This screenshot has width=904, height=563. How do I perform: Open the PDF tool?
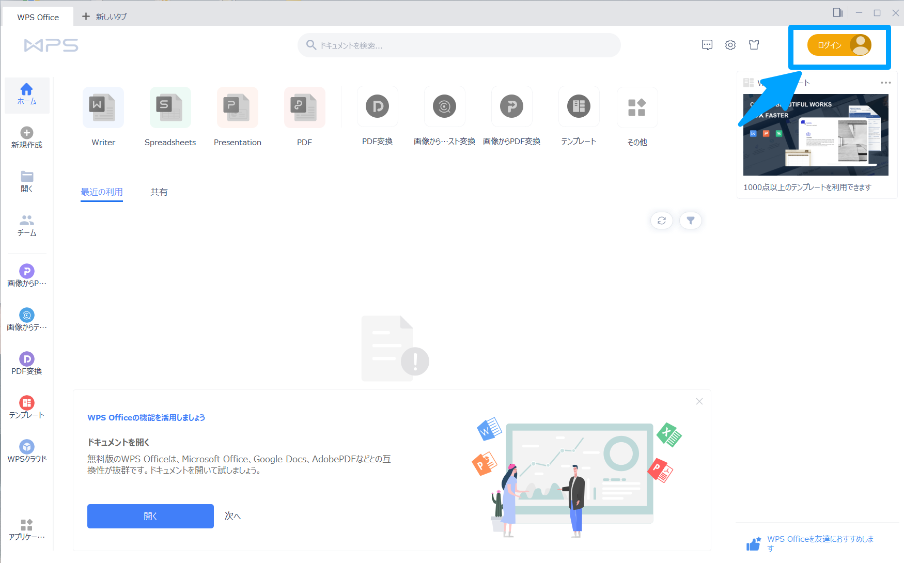304,115
